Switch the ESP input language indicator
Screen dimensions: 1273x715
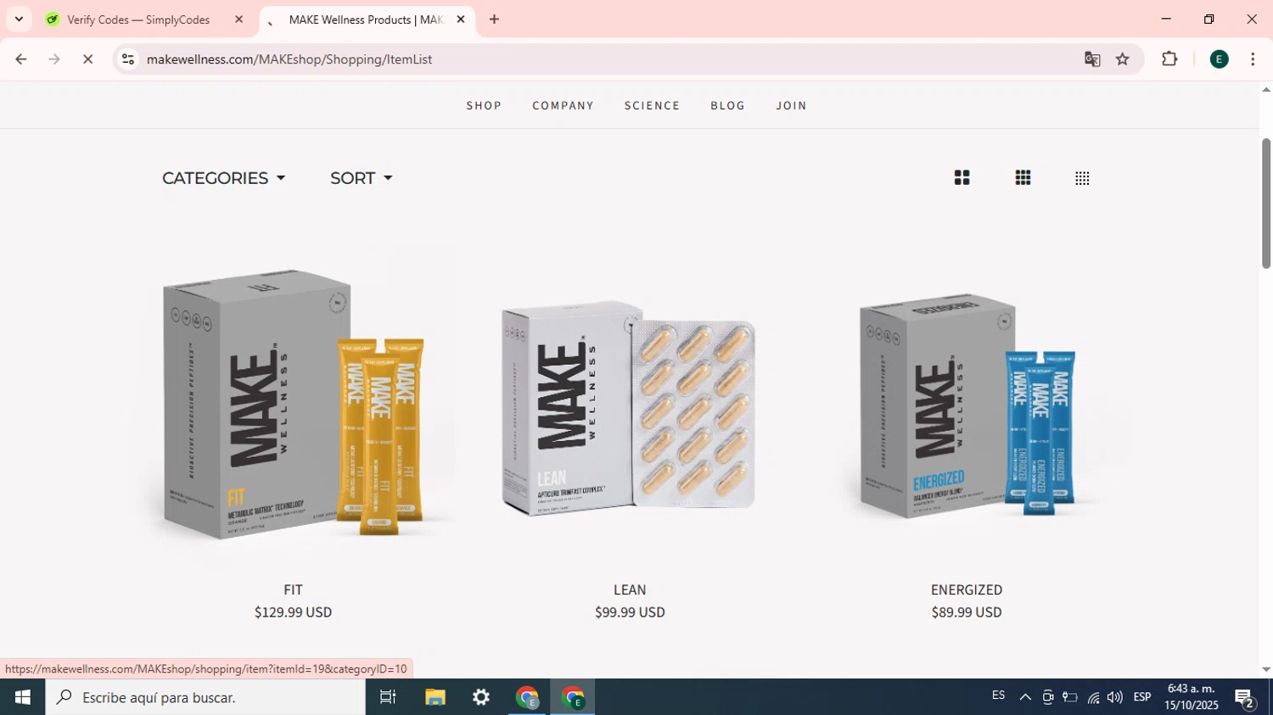pos(1142,697)
